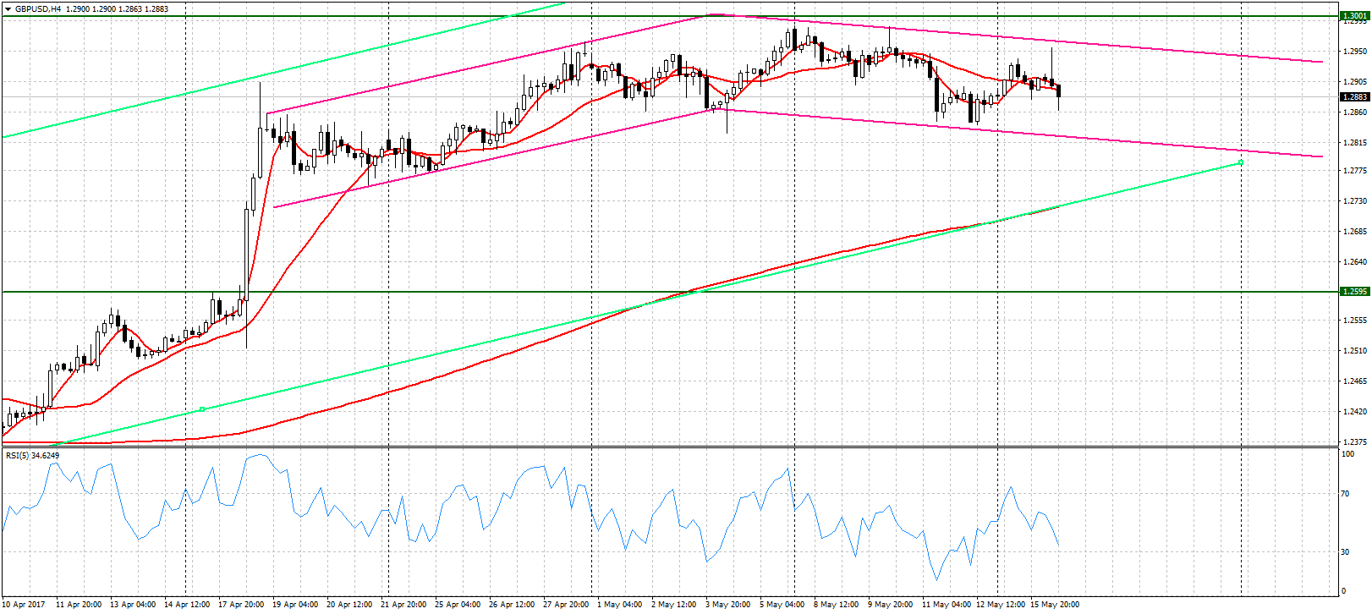Click the 1.2775 price axis label
The height and width of the screenshot is (614, 1372).
pos(1355,171)
